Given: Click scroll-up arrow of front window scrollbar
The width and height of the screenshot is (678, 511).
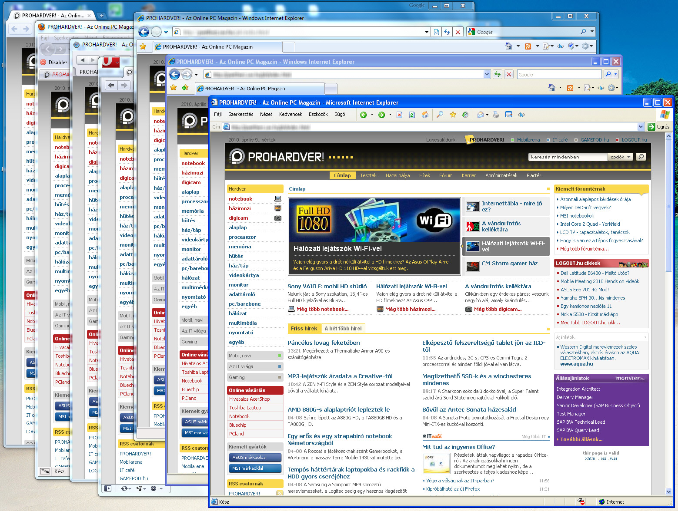Looking at the screenshot, I should [669, 136].
